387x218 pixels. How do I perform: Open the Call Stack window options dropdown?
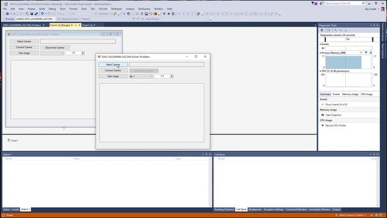coord(371,154)
